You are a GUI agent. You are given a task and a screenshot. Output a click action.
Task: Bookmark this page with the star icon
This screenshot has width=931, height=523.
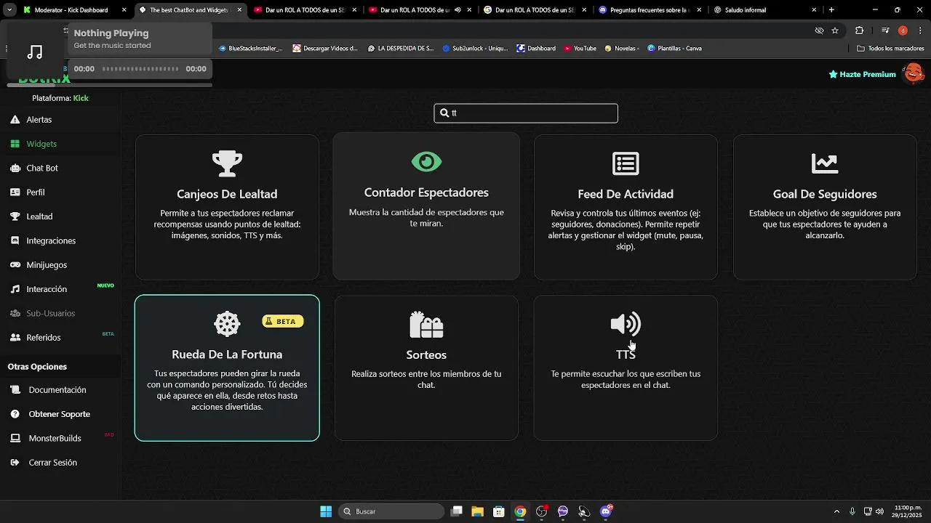[835, 31]
